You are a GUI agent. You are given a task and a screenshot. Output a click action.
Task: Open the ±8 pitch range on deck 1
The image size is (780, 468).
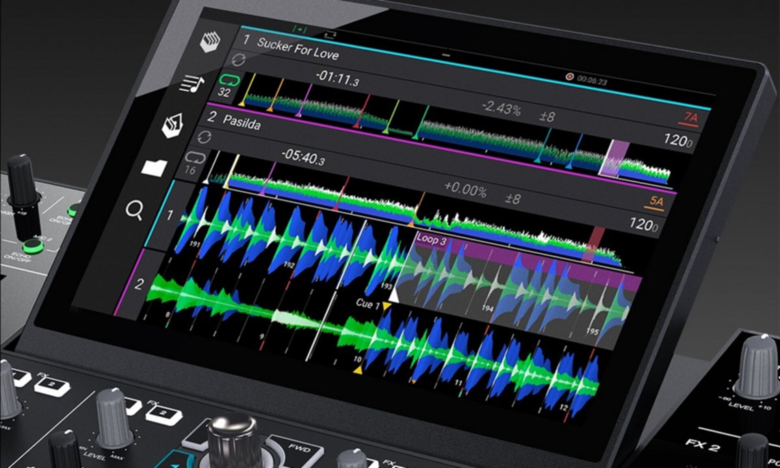tap(547, 117)
